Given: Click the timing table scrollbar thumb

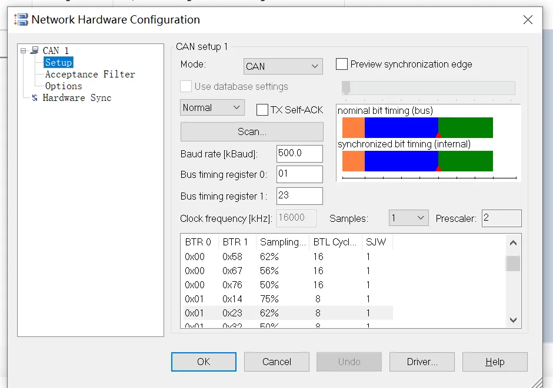Looking at the screenshot, I should click(513, 264).
